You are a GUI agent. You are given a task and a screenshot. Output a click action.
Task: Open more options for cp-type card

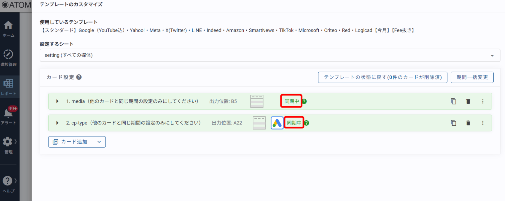click(x=483, y=123)
